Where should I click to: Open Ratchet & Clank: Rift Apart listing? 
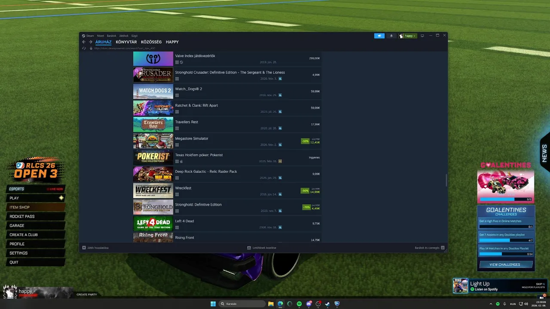pos(227,108)
